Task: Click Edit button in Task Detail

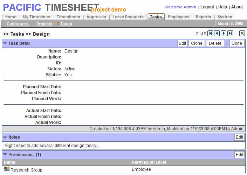Action: coord(183,43)
